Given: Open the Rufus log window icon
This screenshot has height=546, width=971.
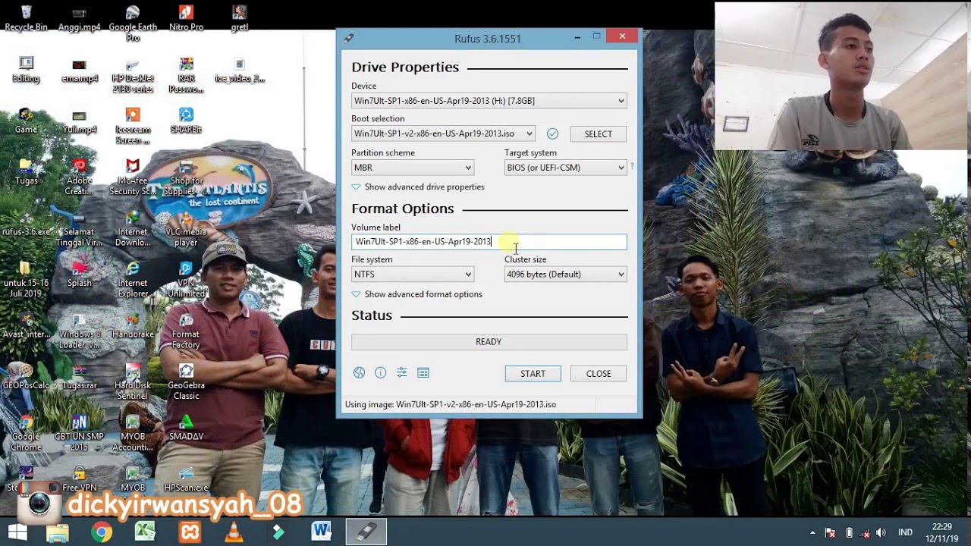Looking at the screenshot, I should click(x=423, y=372).
